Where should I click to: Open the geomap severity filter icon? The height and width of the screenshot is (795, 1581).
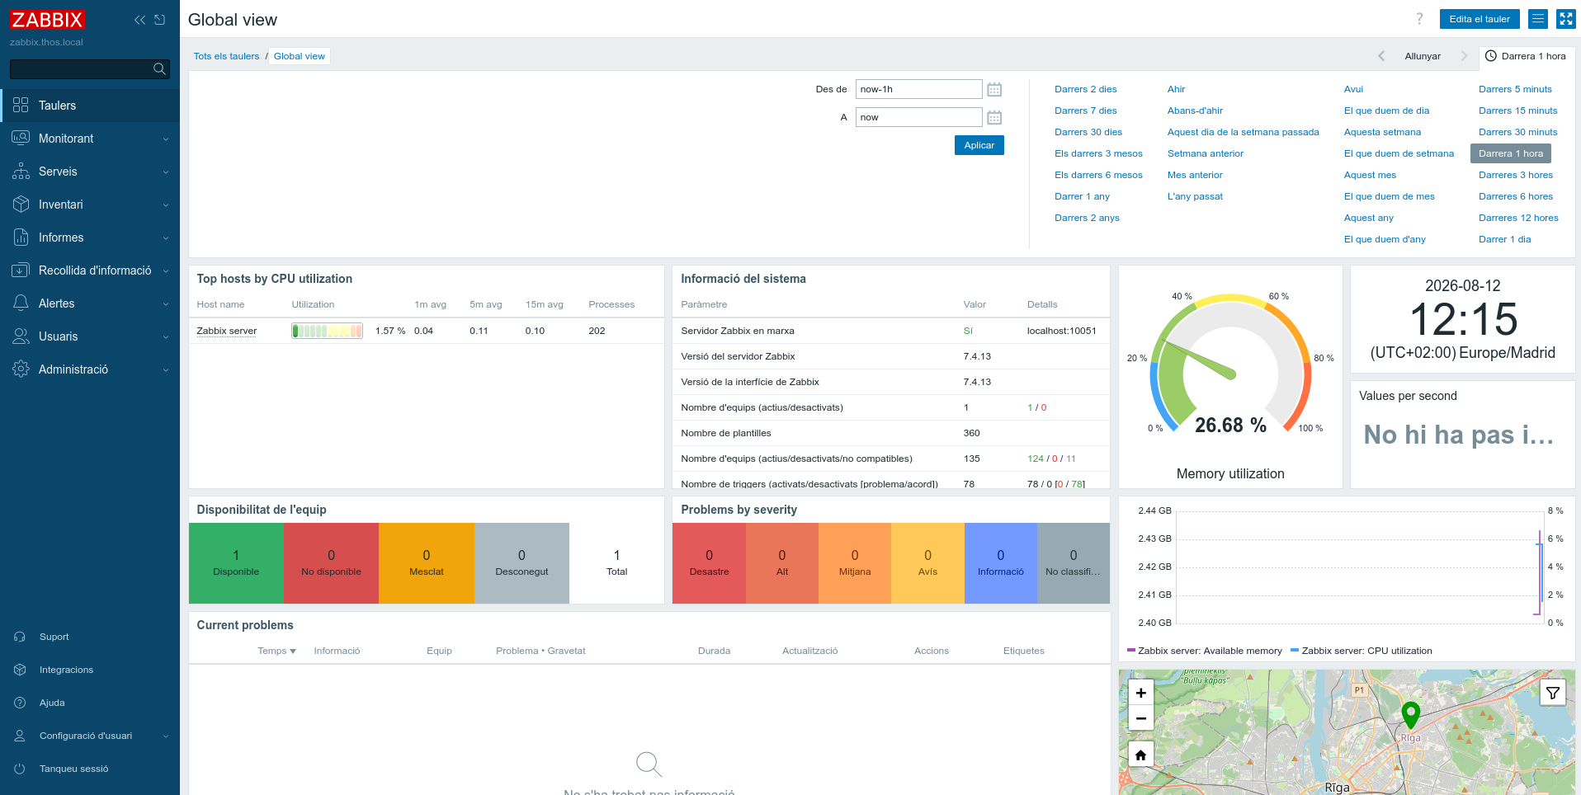[1553, 693]
